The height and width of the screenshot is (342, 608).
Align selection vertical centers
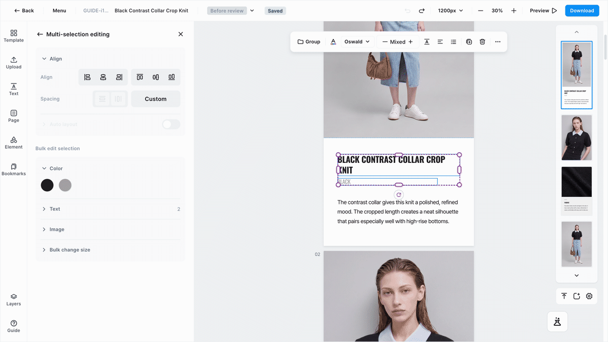tap(156, 77)
